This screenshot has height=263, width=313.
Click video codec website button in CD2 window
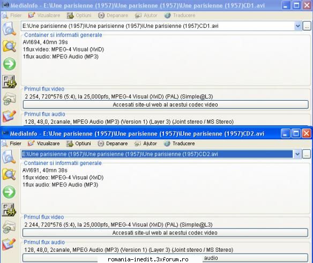(165, 232)
